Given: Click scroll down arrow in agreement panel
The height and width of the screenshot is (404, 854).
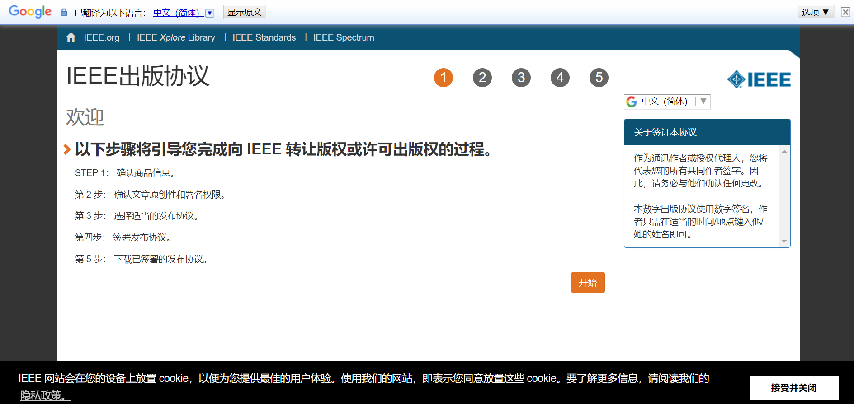Looking at the screenshot, I should click(x=784, y=241).
